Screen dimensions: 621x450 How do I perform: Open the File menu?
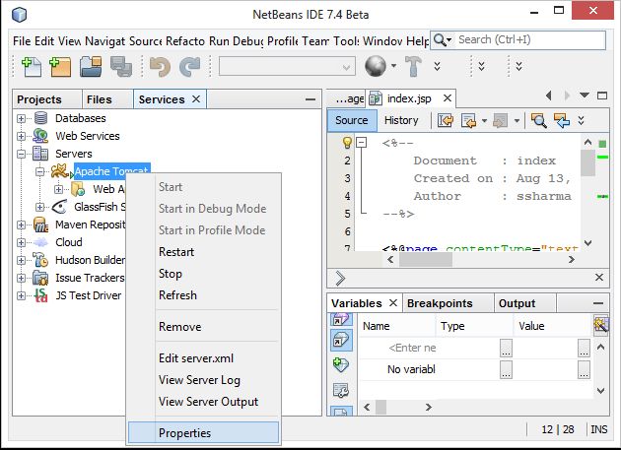tap(22, 41)
